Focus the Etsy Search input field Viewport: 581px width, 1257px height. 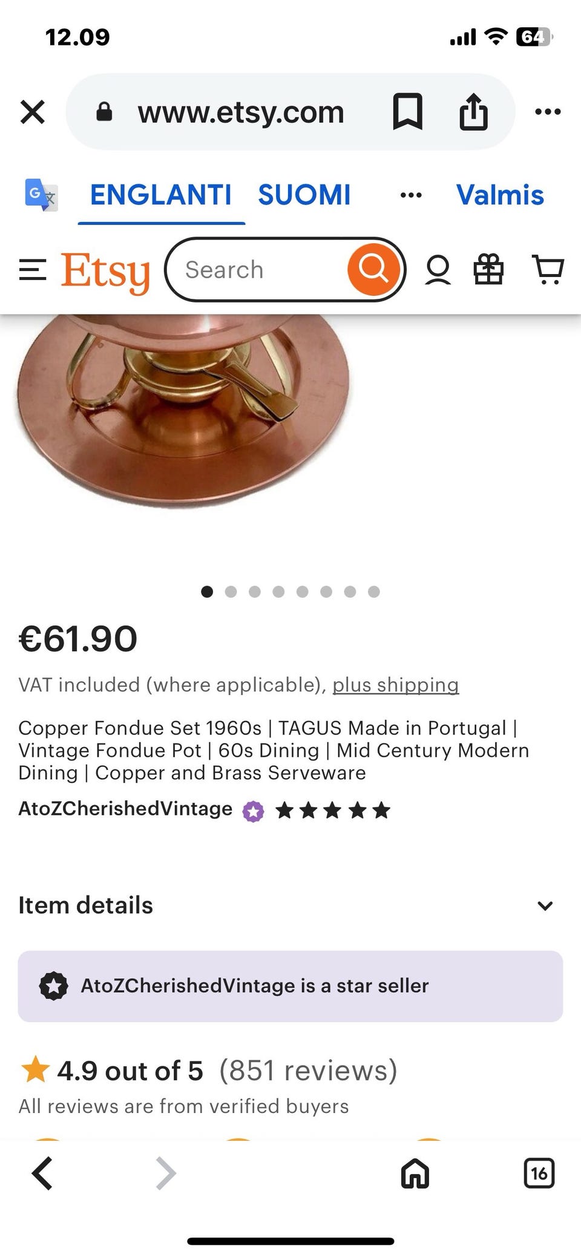pyautogui.click(x=260, y=270)
